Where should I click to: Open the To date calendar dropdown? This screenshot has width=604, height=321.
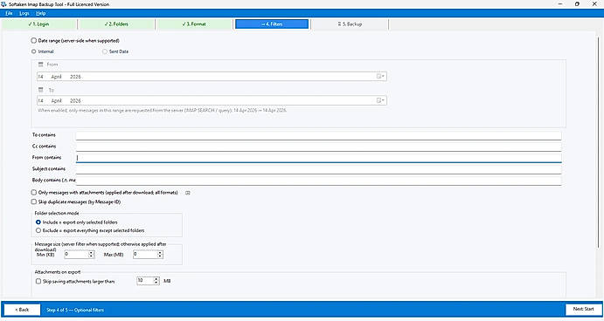[380, 100]
